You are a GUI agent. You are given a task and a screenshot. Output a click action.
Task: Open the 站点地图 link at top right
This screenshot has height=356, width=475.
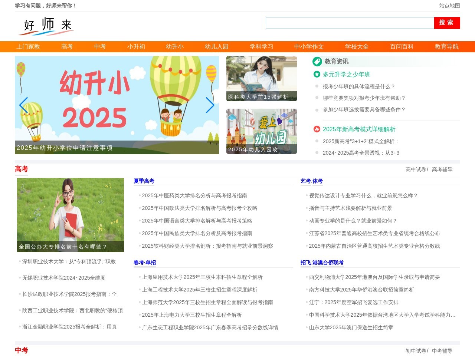[x=449, y=6]
